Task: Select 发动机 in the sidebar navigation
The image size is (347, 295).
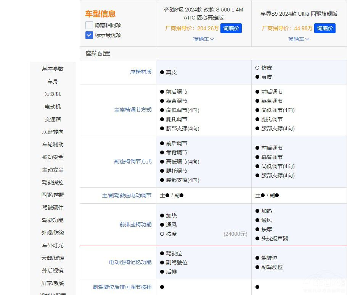Action: pos(53,94)
